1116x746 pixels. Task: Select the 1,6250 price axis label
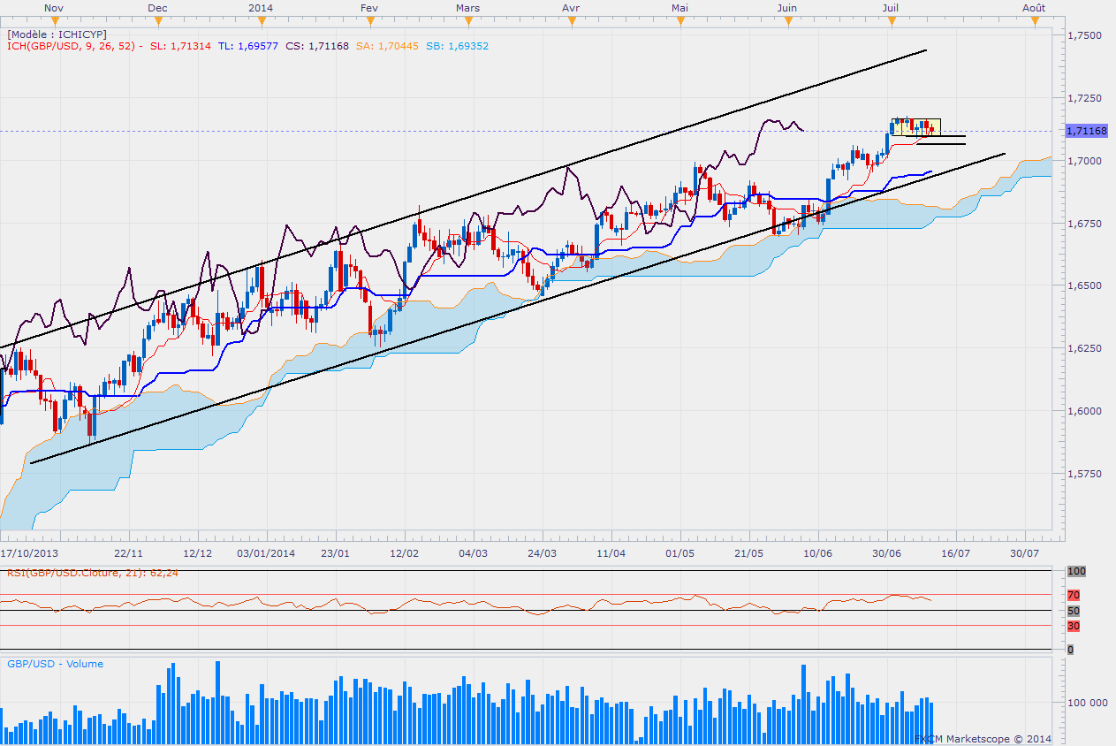pyautogui.click(x=1083, y=348)
